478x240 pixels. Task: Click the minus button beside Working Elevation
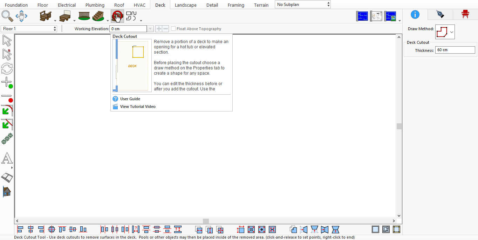(x=165, y=29)
